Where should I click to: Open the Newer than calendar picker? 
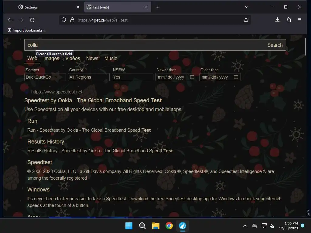pyautogui.click(x=192, y=77)
